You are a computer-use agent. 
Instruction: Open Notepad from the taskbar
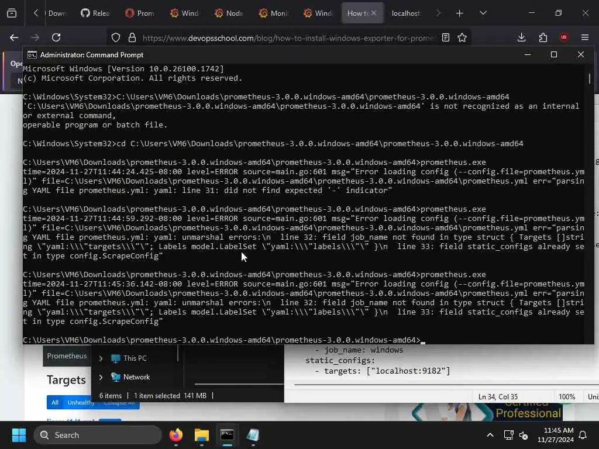coord(253,435)
